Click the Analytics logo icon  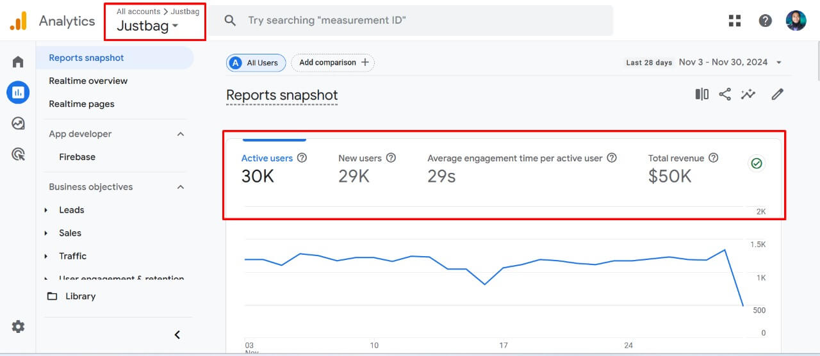(18, 21)
